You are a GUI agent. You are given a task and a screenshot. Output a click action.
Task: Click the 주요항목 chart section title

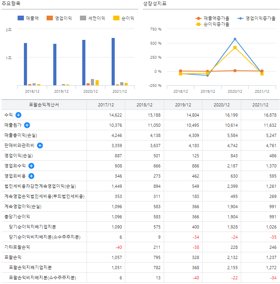[x=11, y=4]
